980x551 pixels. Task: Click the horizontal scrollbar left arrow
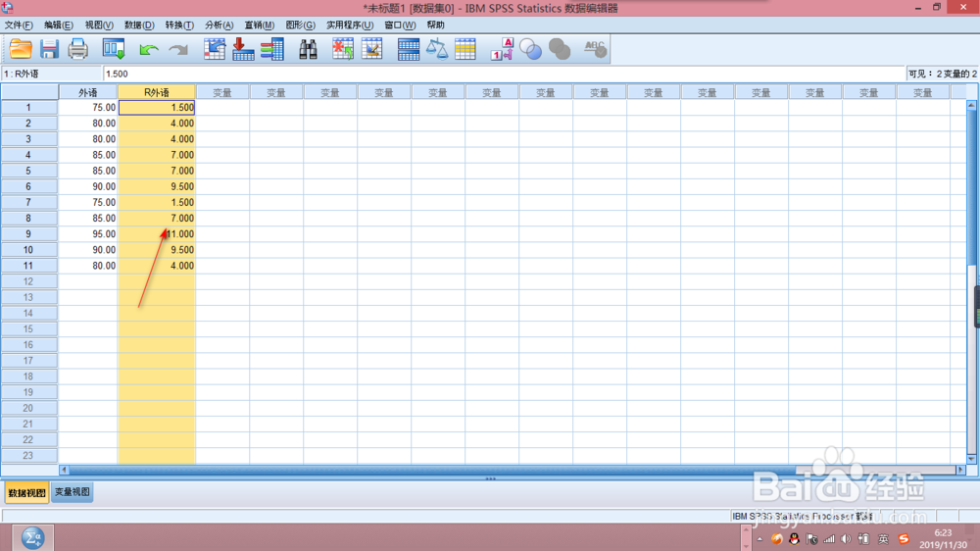[x=64, y=469]
